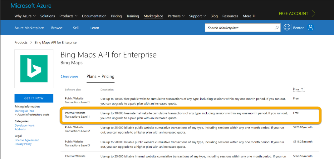
Task: Click the search magnifier icon
Action: pyautogui.click(x=277, y=28)
